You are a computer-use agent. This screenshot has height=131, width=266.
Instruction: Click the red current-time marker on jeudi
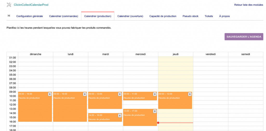(x=158, y=123)
